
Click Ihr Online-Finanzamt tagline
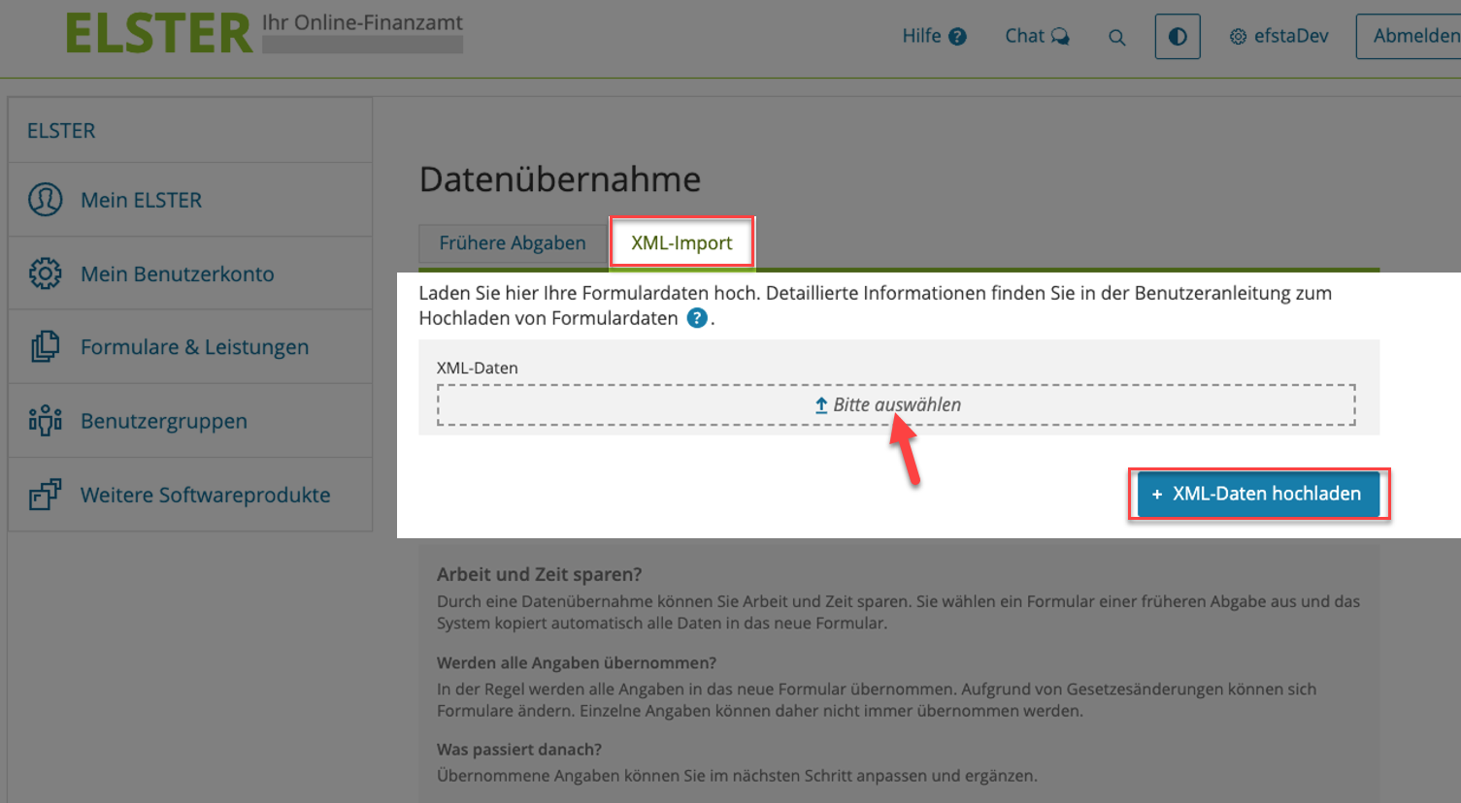coord(362,22)
